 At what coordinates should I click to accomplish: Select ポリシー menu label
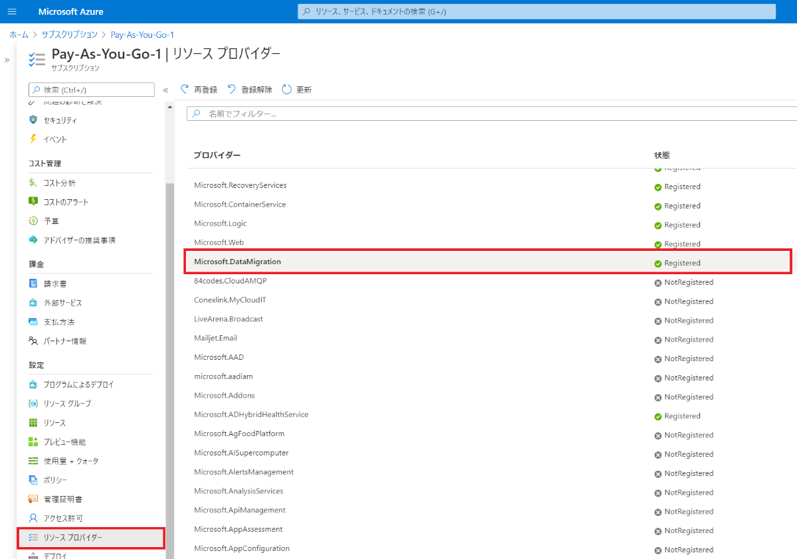(55, 480)
